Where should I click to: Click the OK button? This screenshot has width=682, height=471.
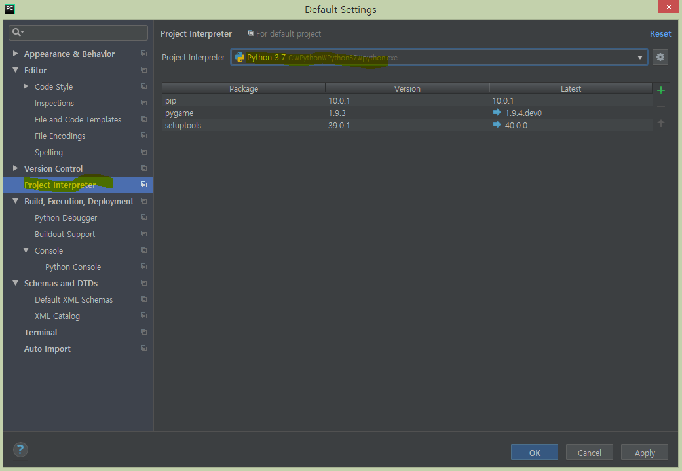[x=534, y=452]
